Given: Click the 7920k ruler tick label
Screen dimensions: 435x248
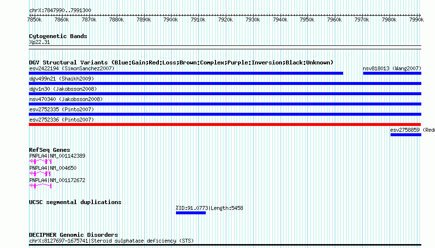Looking at the screenshot, I should click(x=225, y=20).
